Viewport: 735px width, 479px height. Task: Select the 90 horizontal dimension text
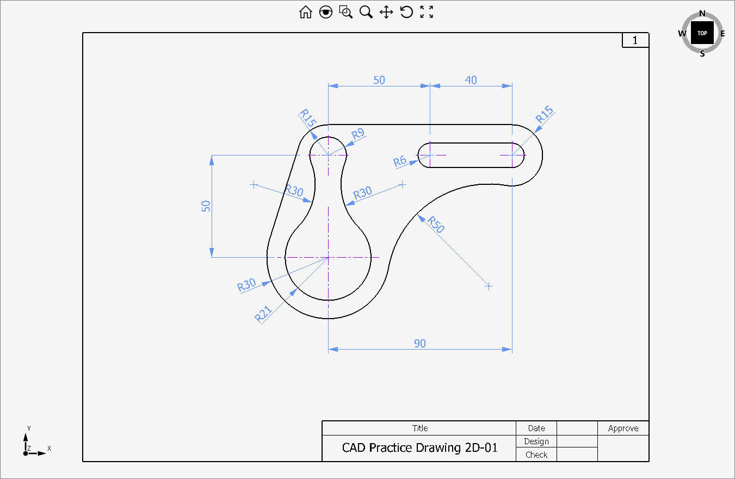click(x=420, y=343)
